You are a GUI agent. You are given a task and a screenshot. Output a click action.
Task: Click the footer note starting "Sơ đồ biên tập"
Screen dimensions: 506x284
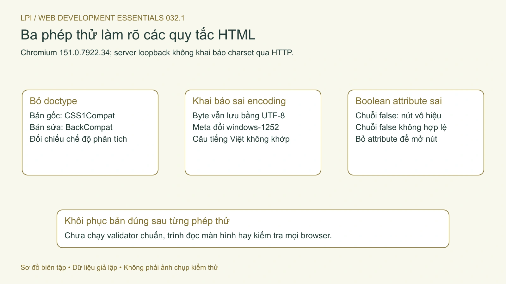click(x=119, y=268)
